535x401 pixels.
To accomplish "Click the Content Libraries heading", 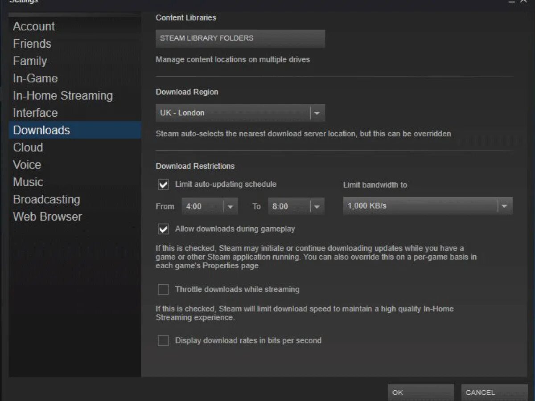I will coord(186,18).
